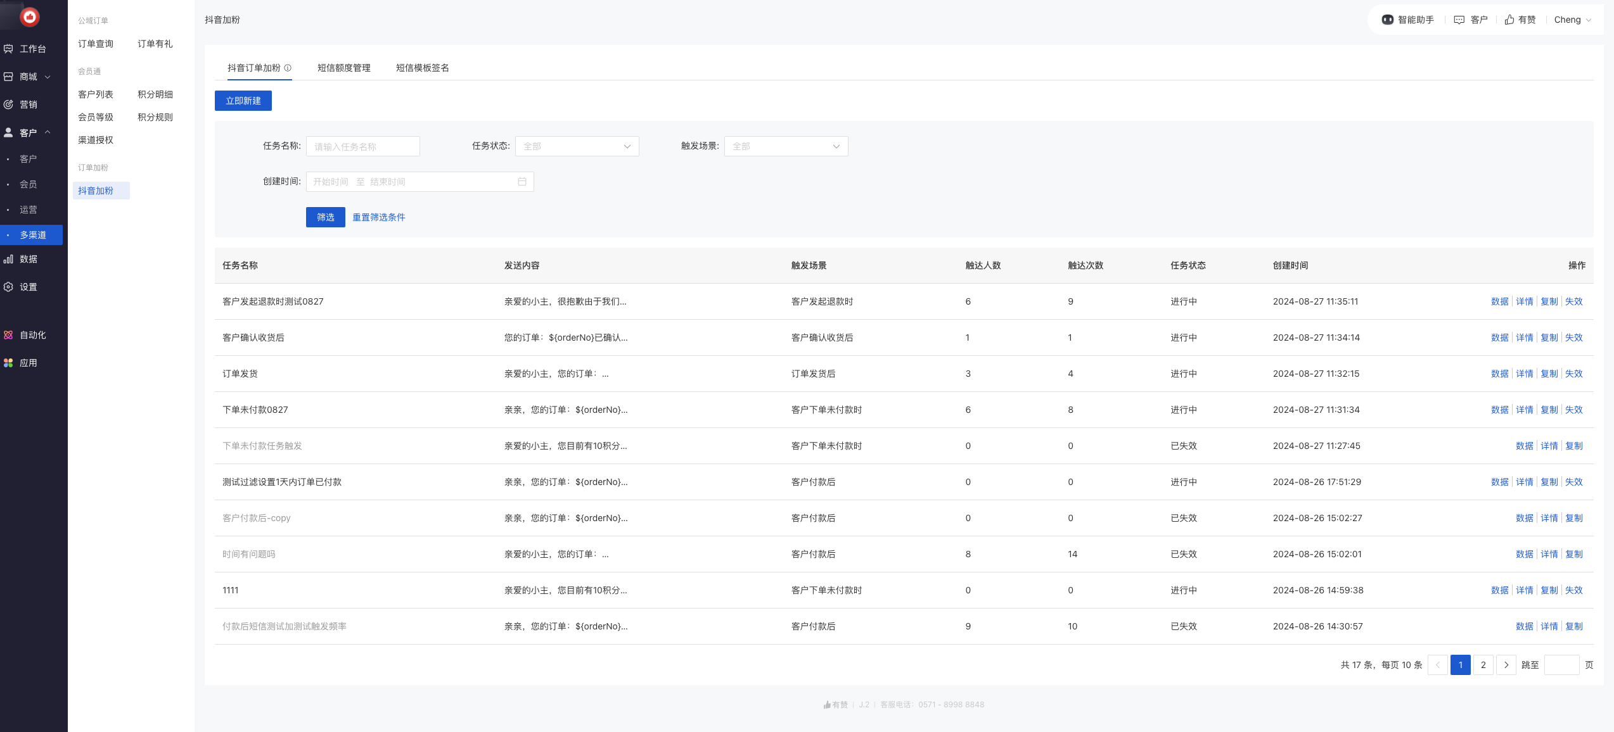Expand the 任务状态 dropdown
The width and height of the screenshot is (1614, 732).
pos(577,146)
